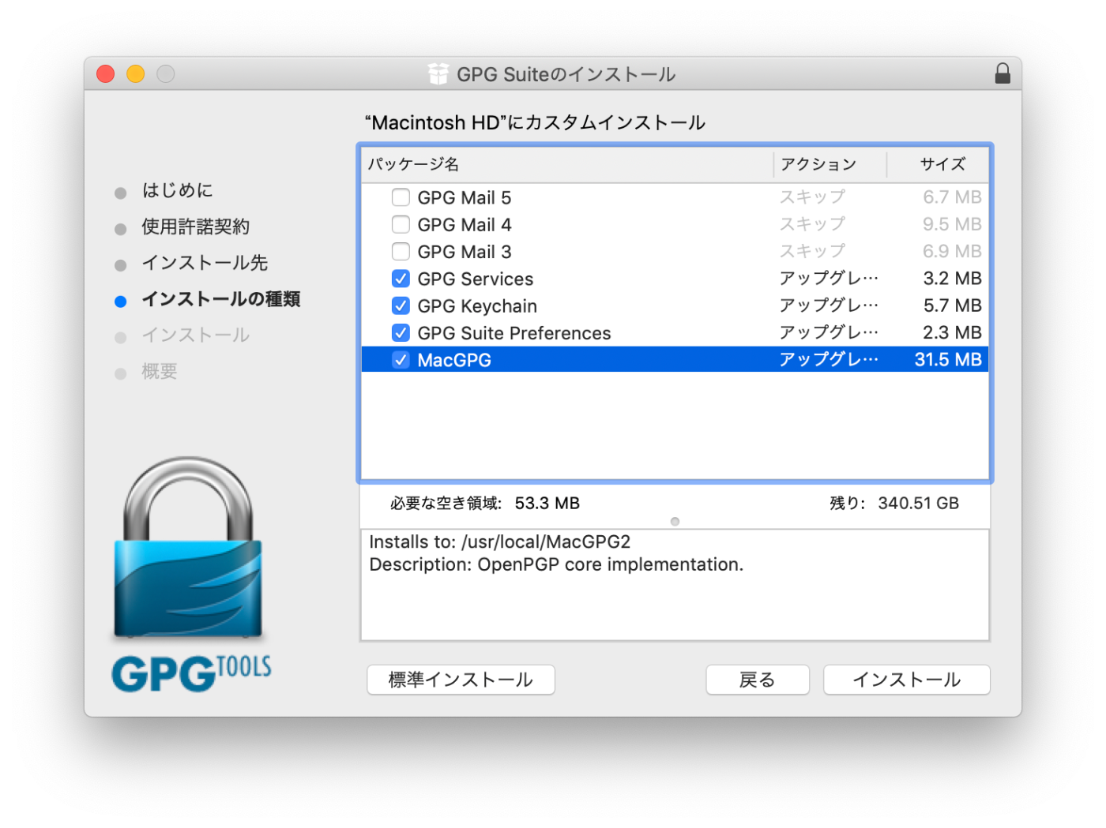Select the 概要 step in sidebar
The width and height of the screenshot is (1106, 828).
(160, 372)
